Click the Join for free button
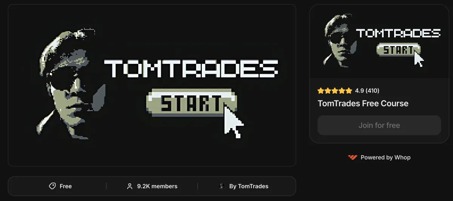The width and height of the screenshot is (453, 201). (379, 125)
